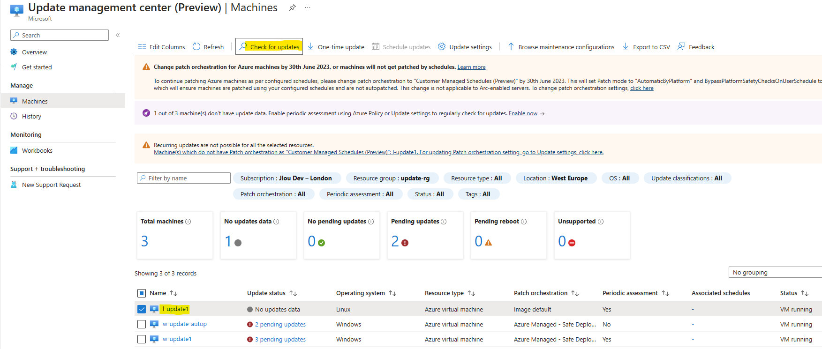822x349 pixels.
Task: Uncheck the l-update1 row checkbox
Action: click(142, 309)
